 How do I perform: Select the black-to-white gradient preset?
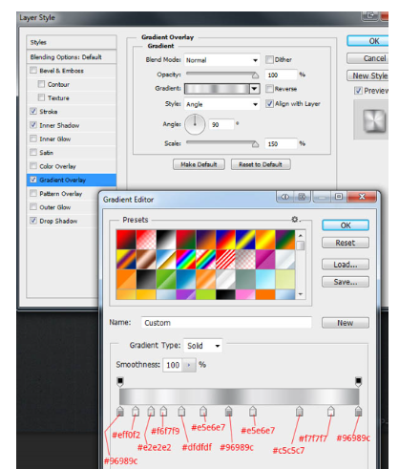166,240
